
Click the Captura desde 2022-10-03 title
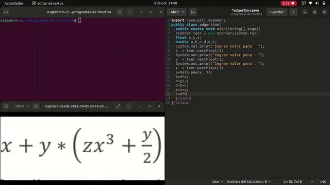[x=76, y=106]
